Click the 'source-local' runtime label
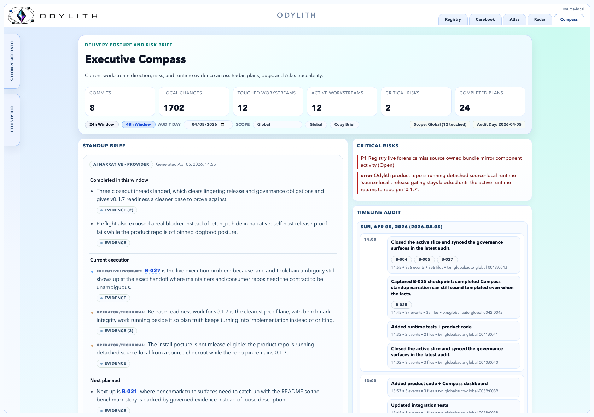 click(573, 9)
